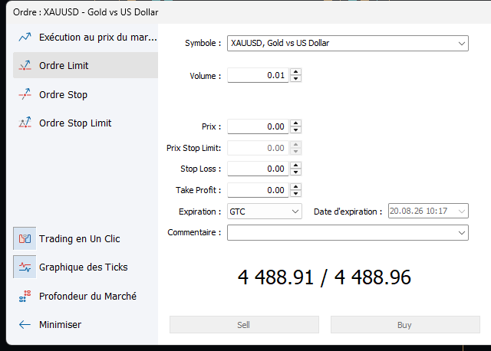Click the Minimiser back arrow icon
Image resolution: width=491 pixels, height=351 pixels.
[x=25, y=325]
